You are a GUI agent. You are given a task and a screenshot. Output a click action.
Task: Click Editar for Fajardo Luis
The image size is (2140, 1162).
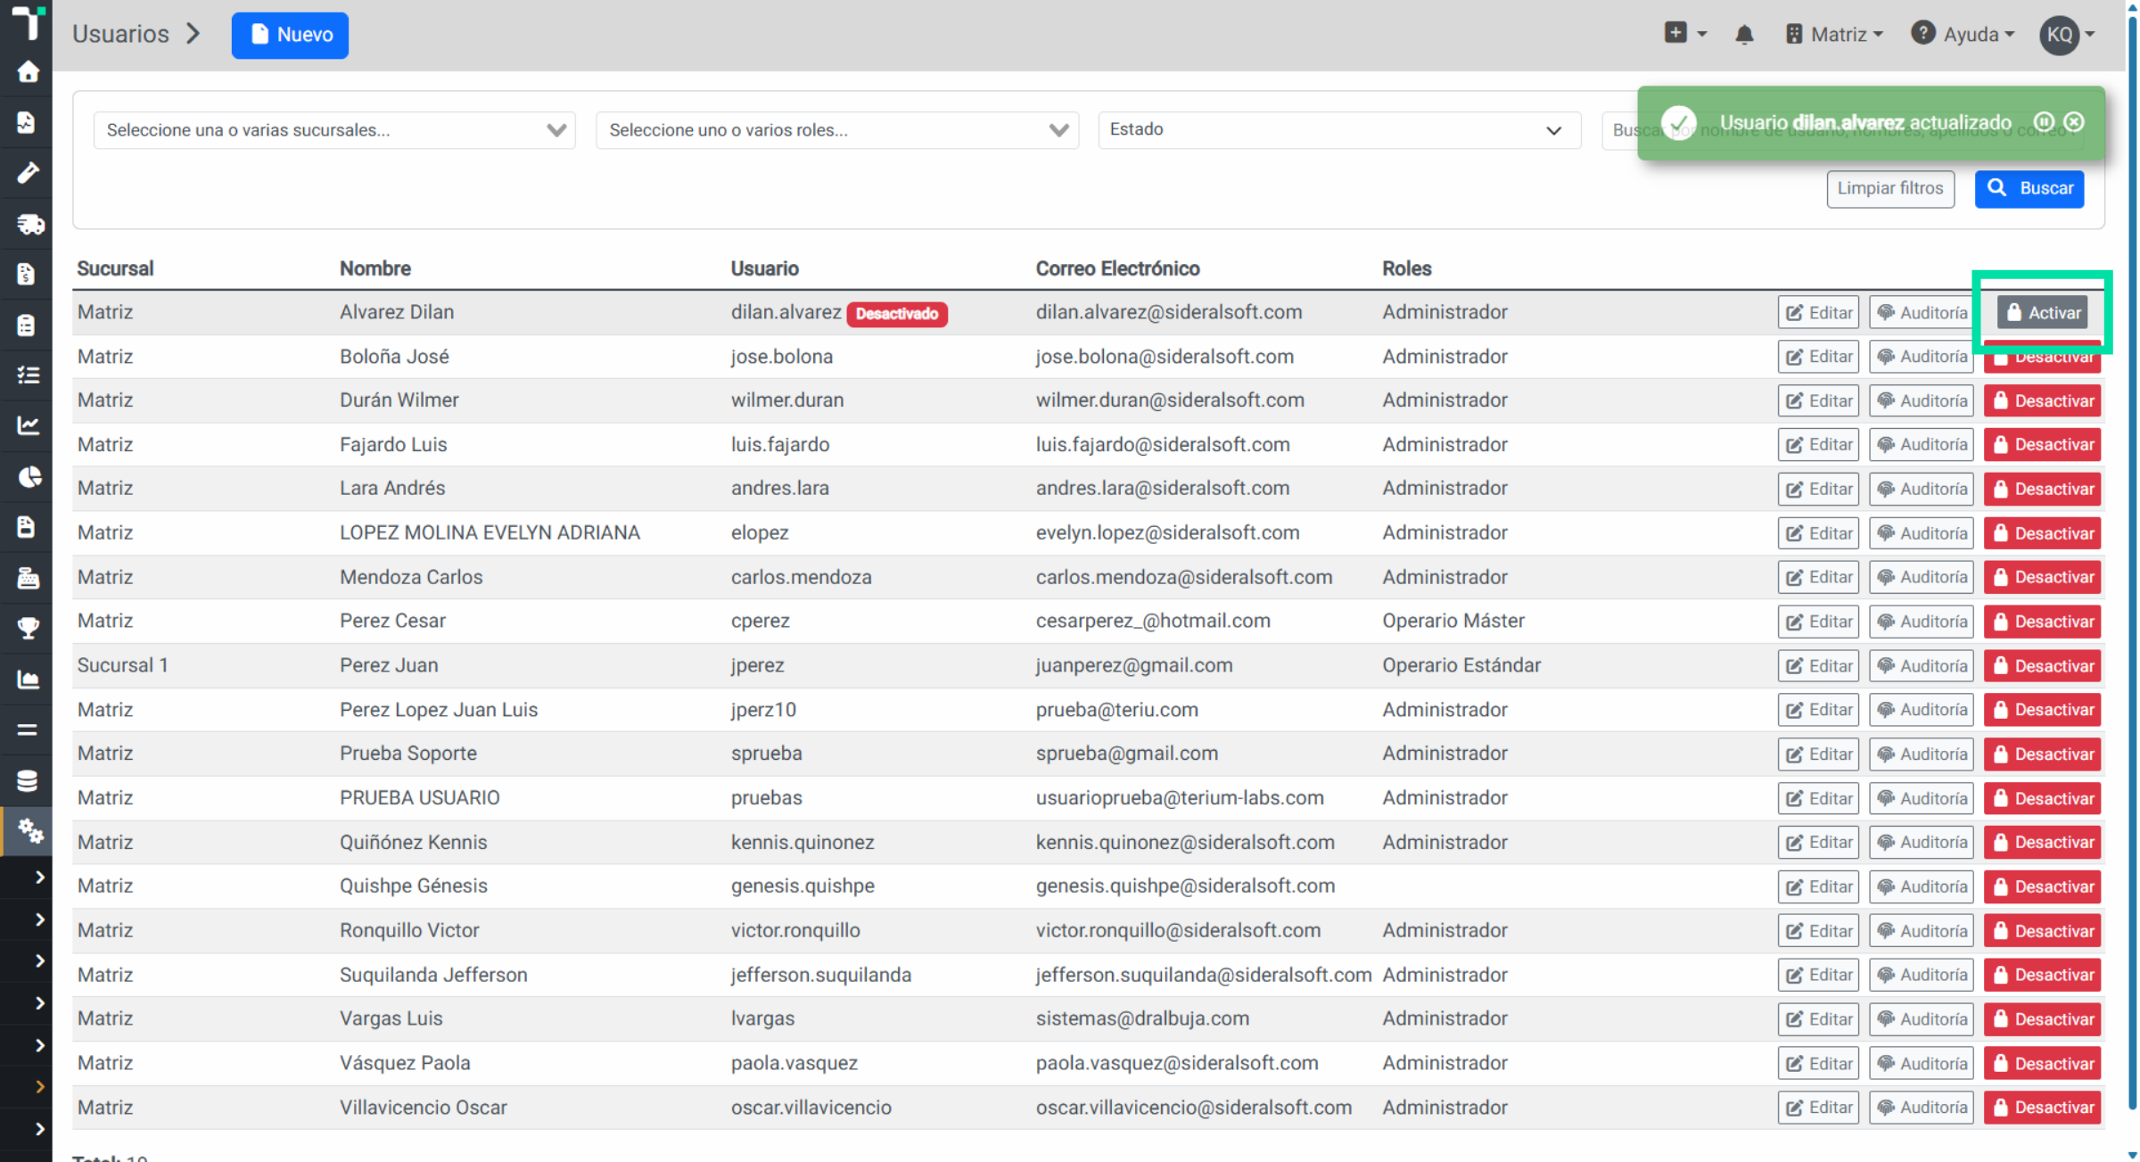pyautogui.click(x=1818, y=444)
